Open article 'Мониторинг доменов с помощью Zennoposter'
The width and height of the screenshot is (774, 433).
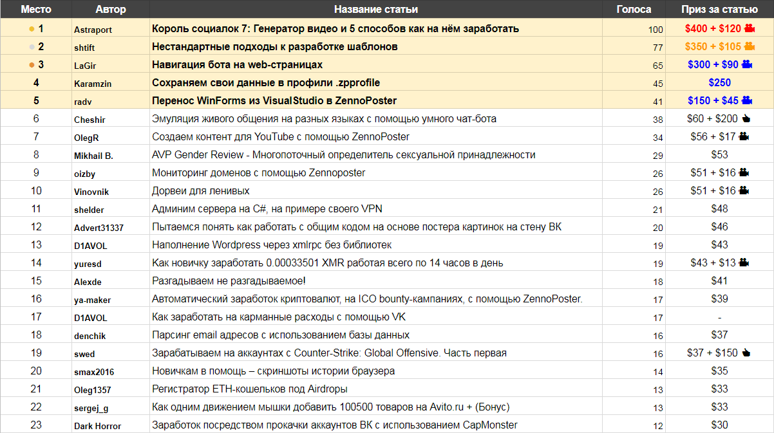[259, 173]
